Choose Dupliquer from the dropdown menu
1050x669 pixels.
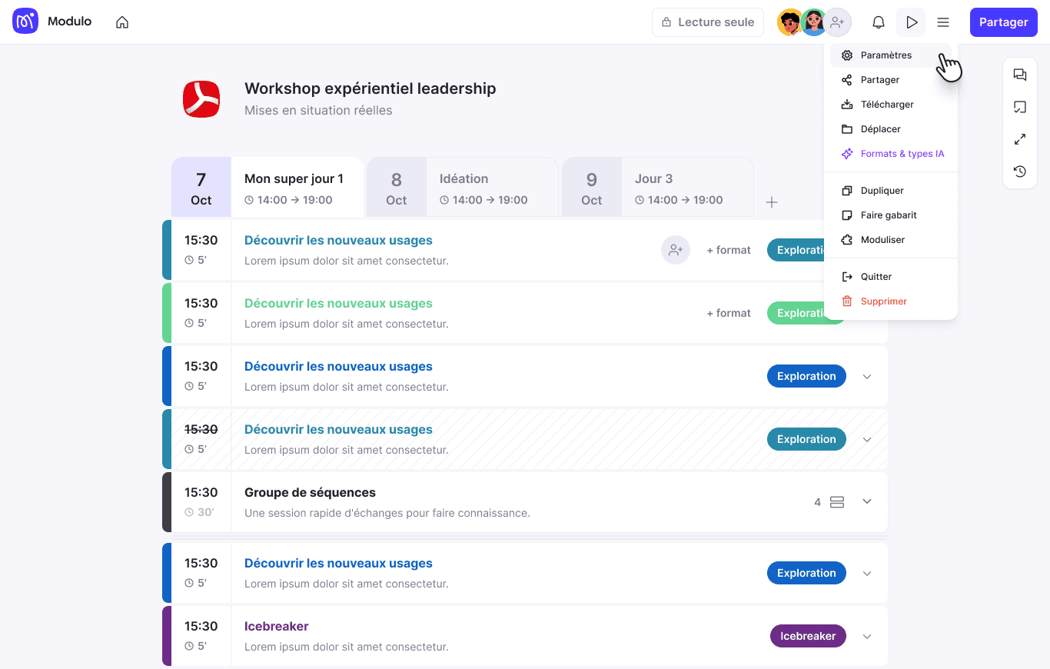pyautogui.click(x=882, y=191)
